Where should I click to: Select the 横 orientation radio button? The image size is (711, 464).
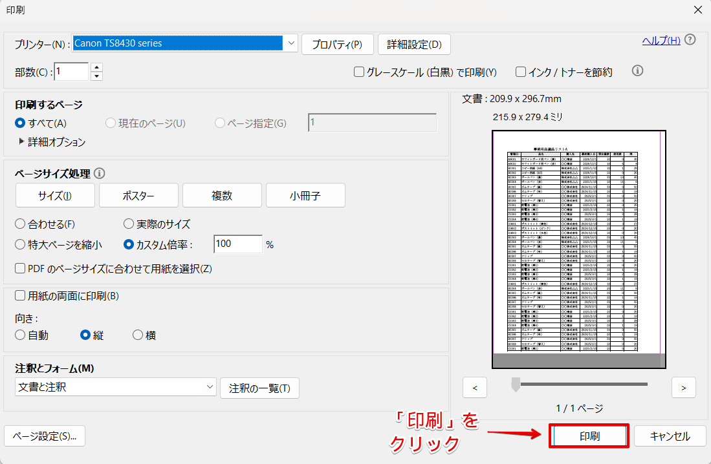137,335
